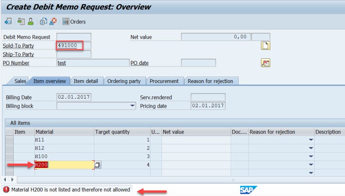Click the header Net value field showing 0,00

tap(216, 37)
